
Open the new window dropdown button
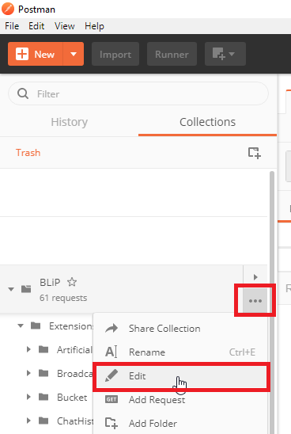point(225,54)
